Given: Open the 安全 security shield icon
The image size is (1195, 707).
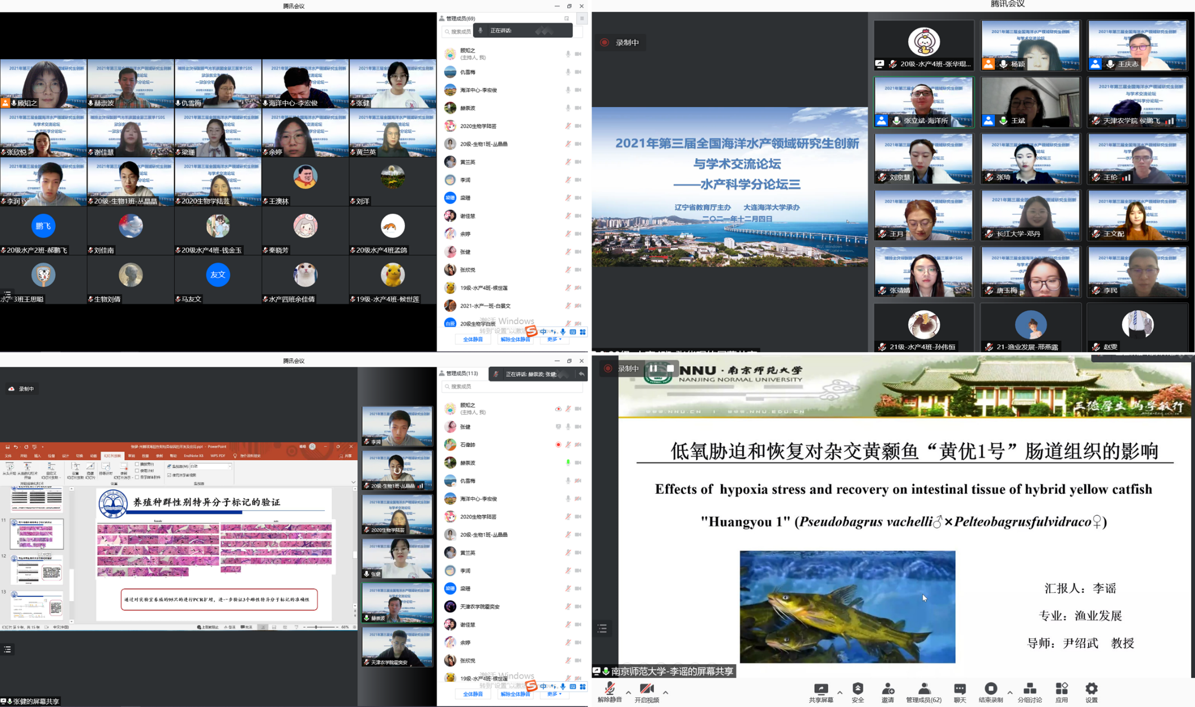Looking at the screenshot, I should 858,689.
